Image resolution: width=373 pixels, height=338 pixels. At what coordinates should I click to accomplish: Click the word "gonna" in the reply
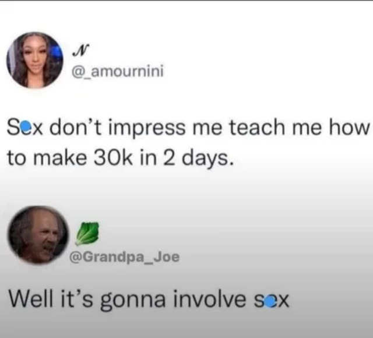coord(133,301)
